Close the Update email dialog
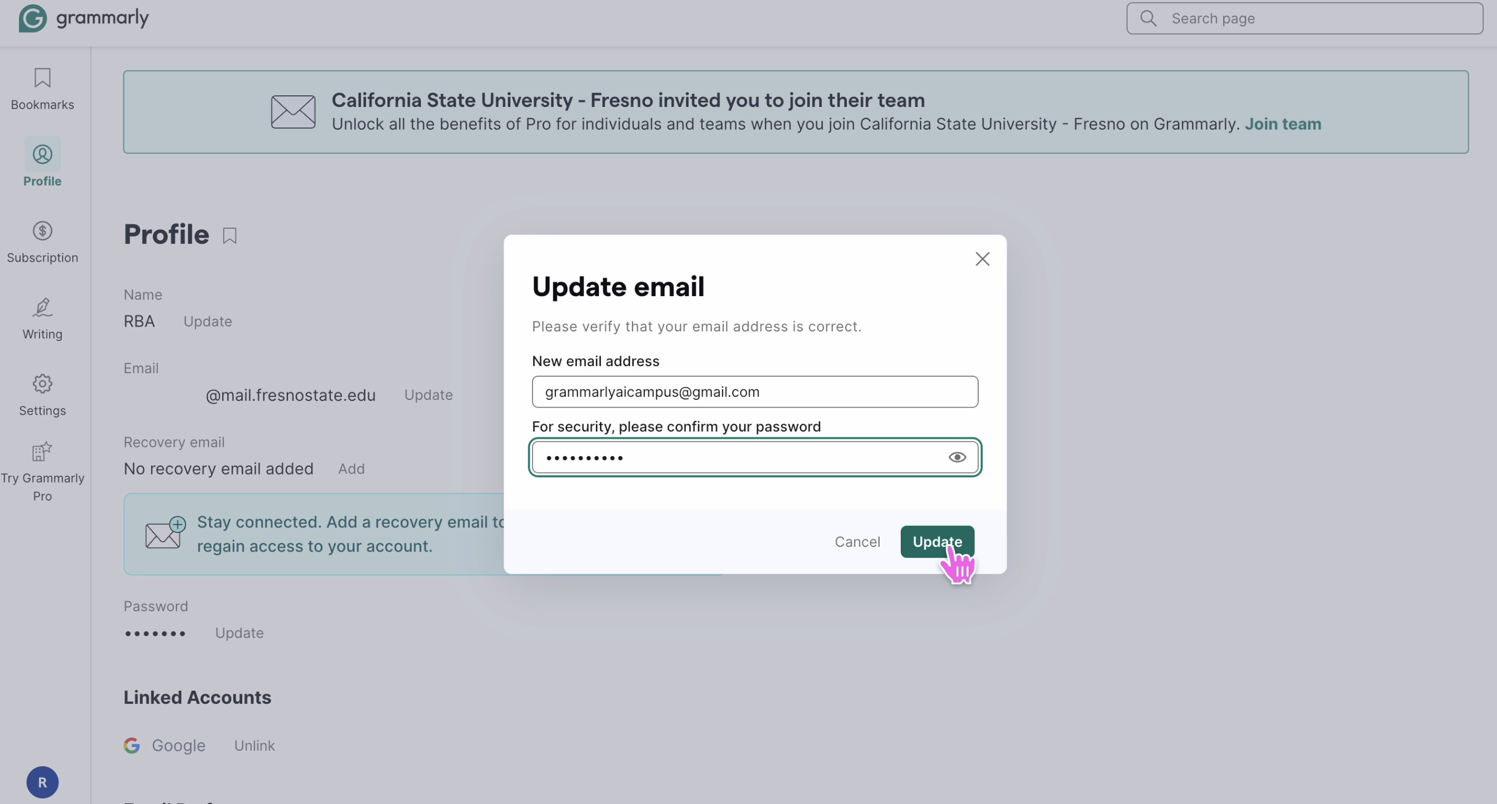The image size is (1497, 804). point(982,259)
